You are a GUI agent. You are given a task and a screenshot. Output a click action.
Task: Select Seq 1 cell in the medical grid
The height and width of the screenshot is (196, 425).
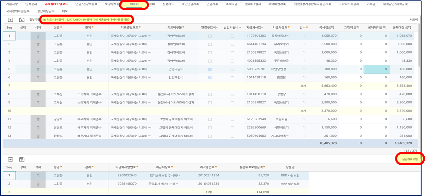tap(9, 36)
